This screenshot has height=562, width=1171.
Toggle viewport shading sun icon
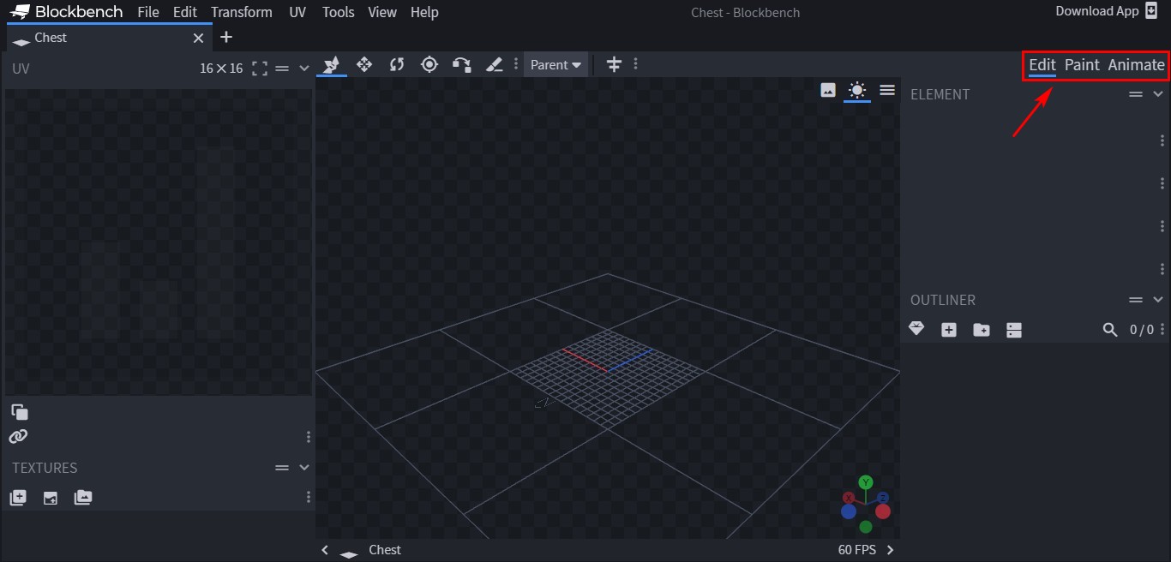click(857, 90)
